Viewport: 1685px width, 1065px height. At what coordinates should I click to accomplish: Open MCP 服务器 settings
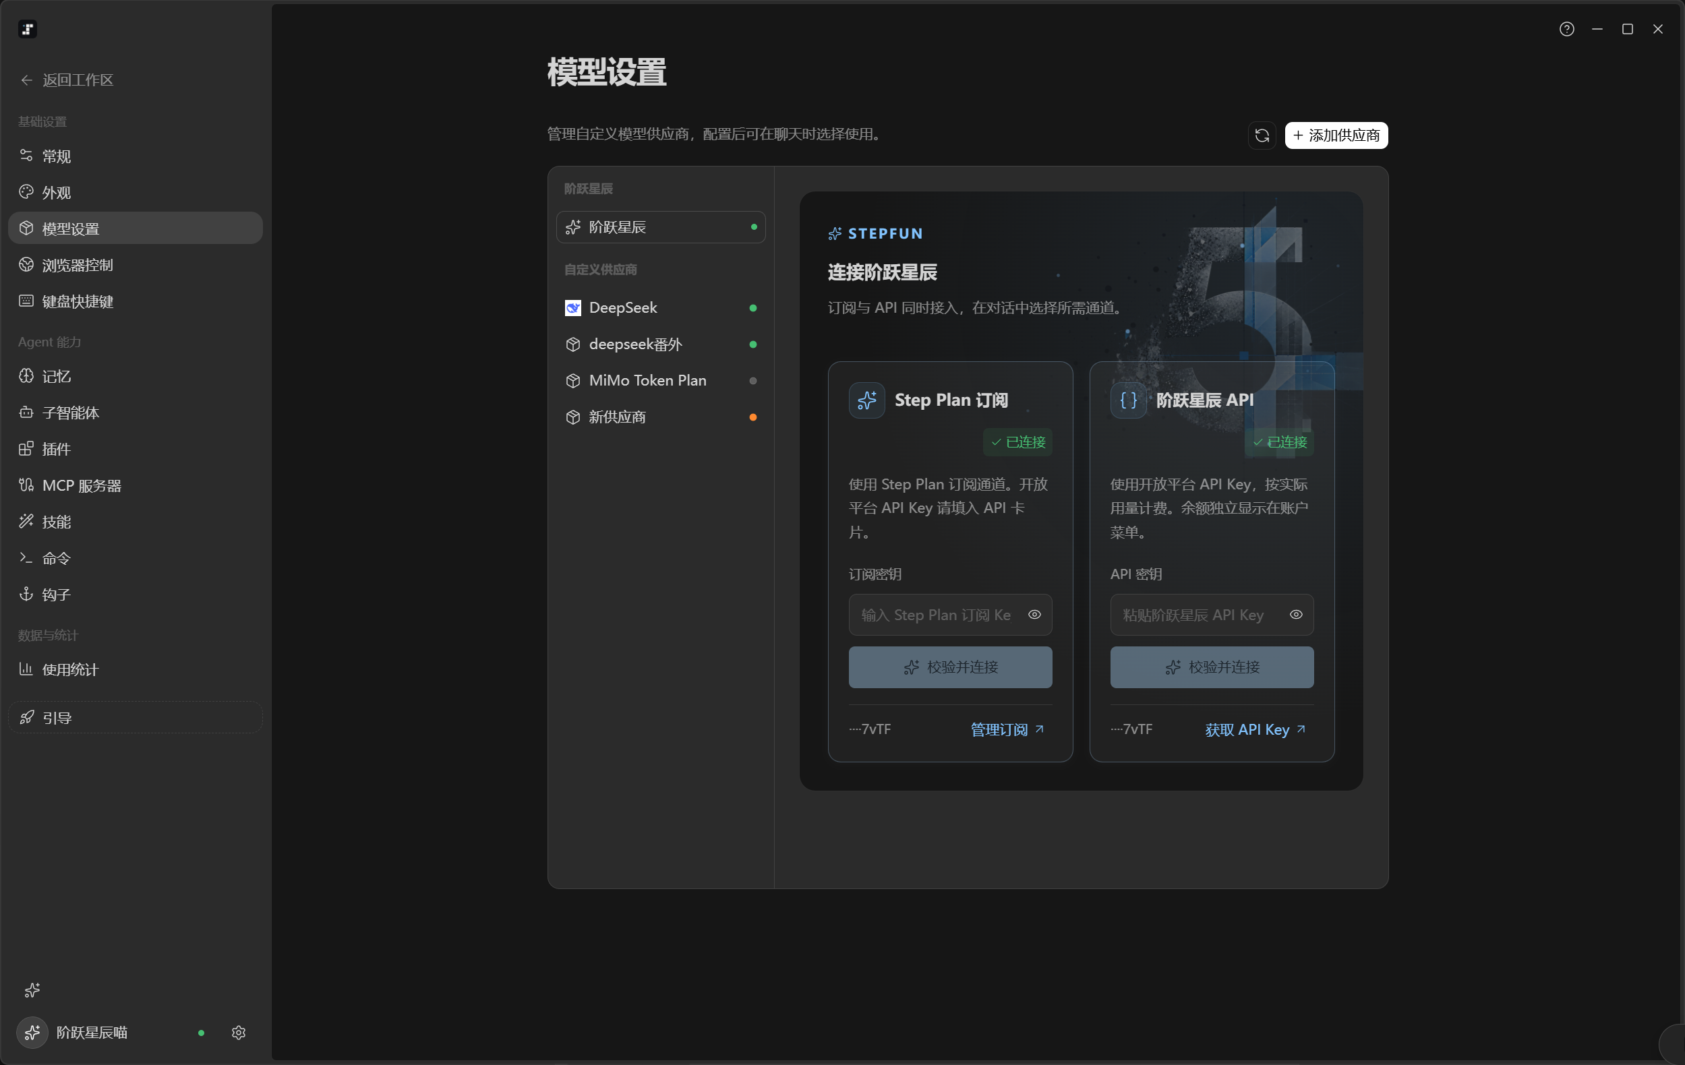[135, 485]
